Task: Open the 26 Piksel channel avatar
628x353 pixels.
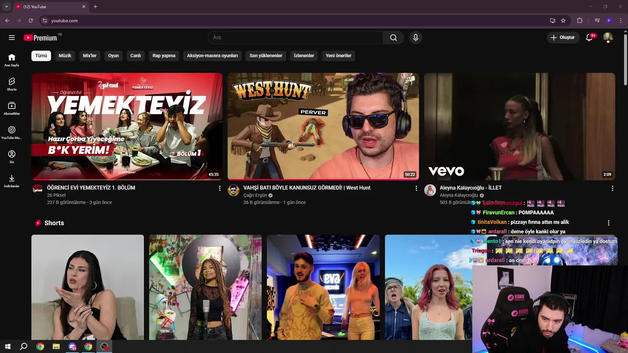Action: point(37,190)
